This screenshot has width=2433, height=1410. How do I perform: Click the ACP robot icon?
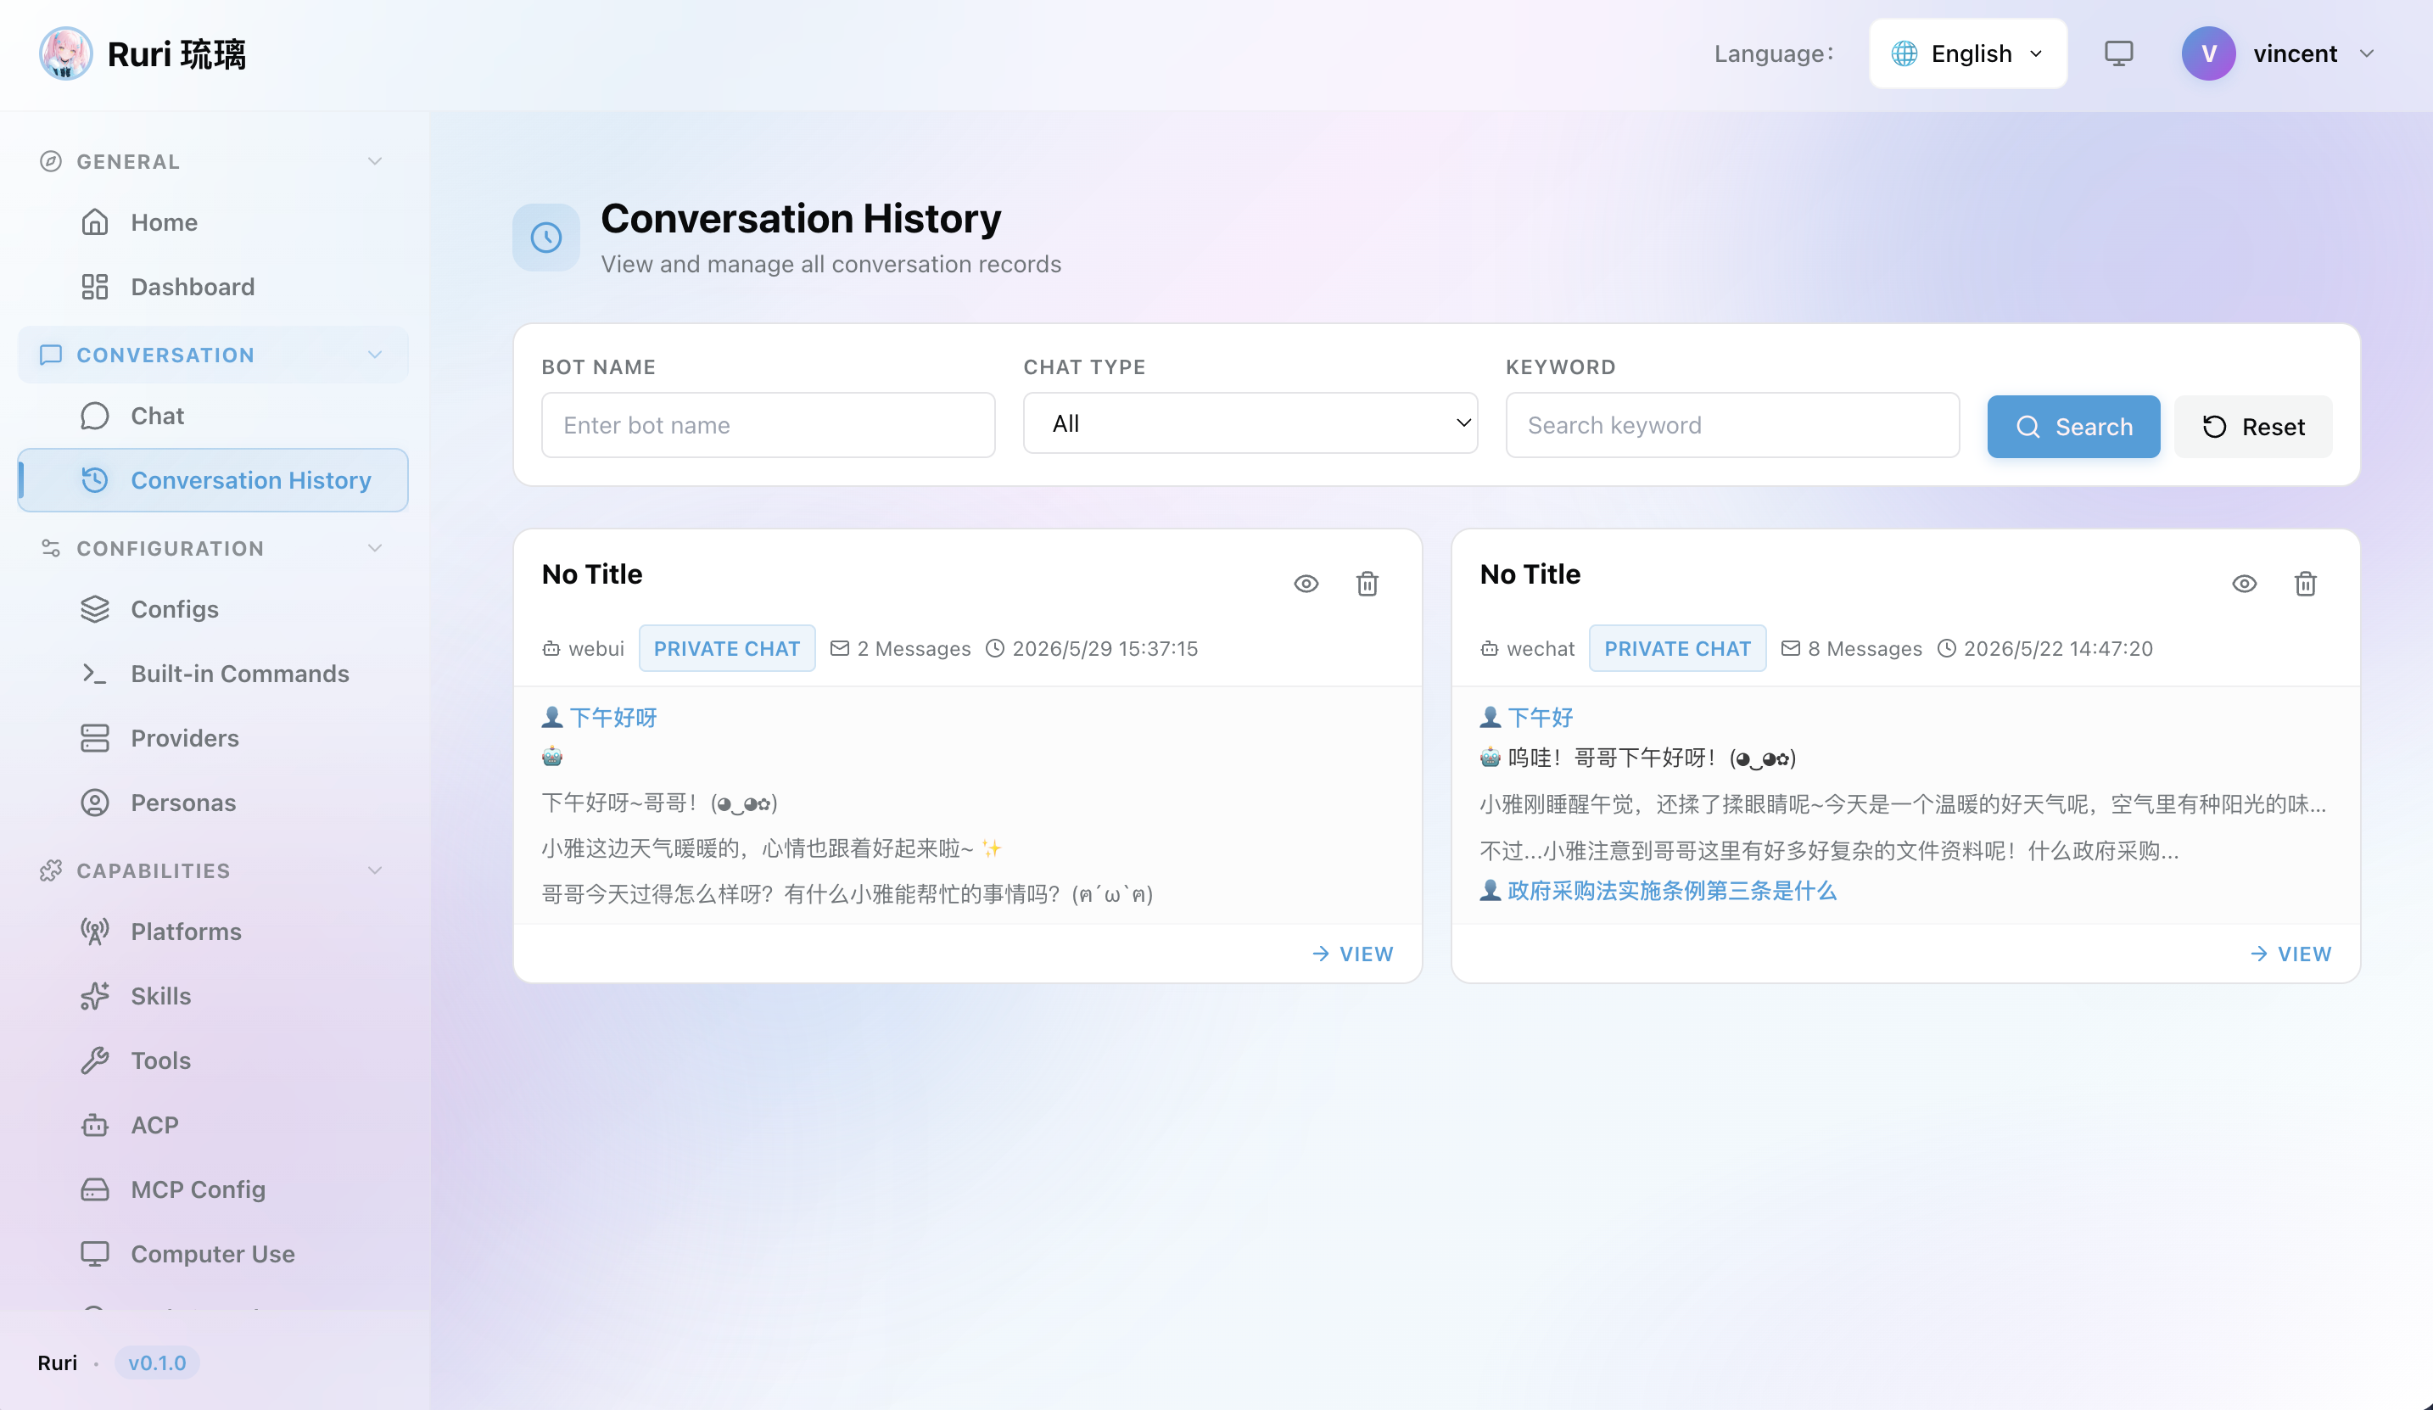click(95, 1125)
